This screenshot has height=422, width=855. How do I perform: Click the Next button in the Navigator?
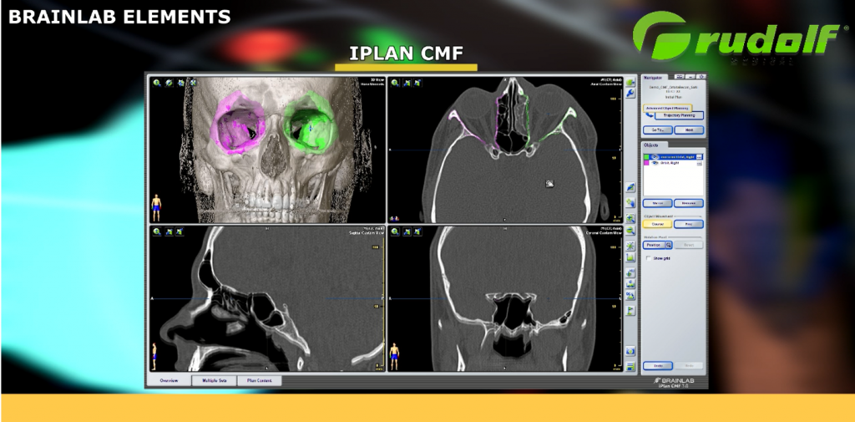[x=689, y=130]
